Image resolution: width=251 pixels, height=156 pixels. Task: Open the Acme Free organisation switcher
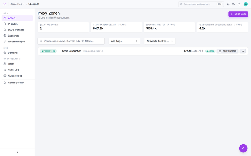[18, 4]
